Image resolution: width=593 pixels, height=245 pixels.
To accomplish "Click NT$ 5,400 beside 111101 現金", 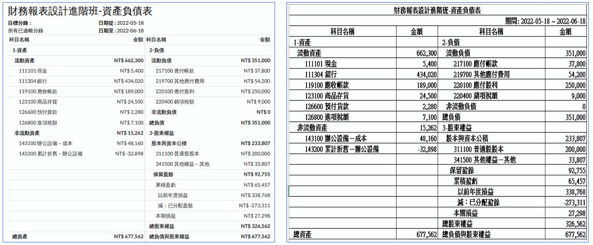I will [132, 71].
